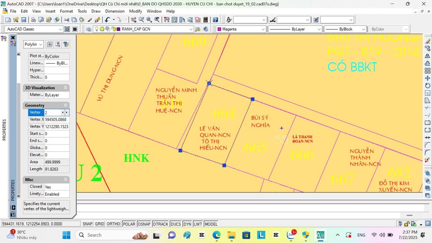432x243 pixels.
Task: Click the Quick Select funnel icon
Action: point(66,44)
